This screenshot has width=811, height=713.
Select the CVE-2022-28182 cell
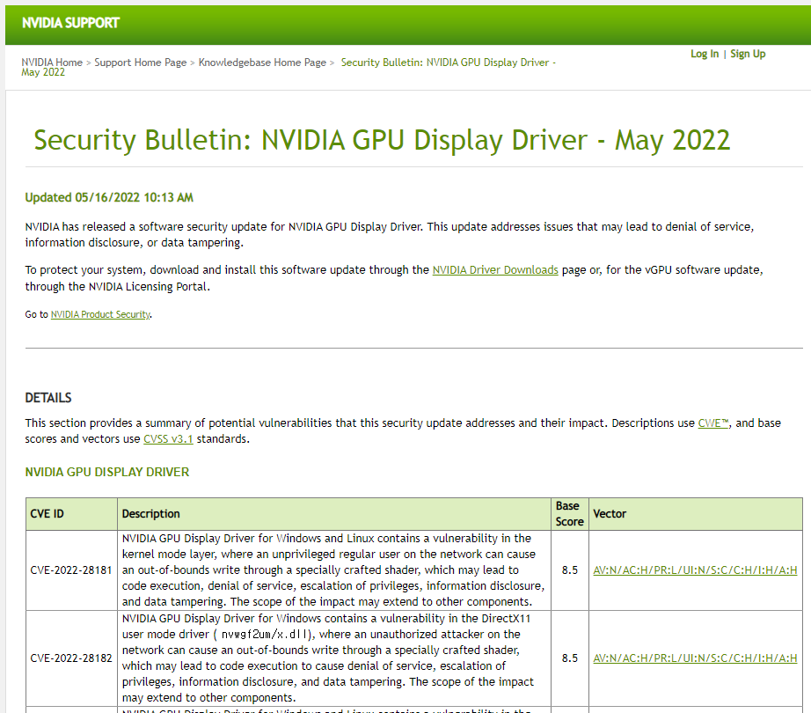(71, 658)
